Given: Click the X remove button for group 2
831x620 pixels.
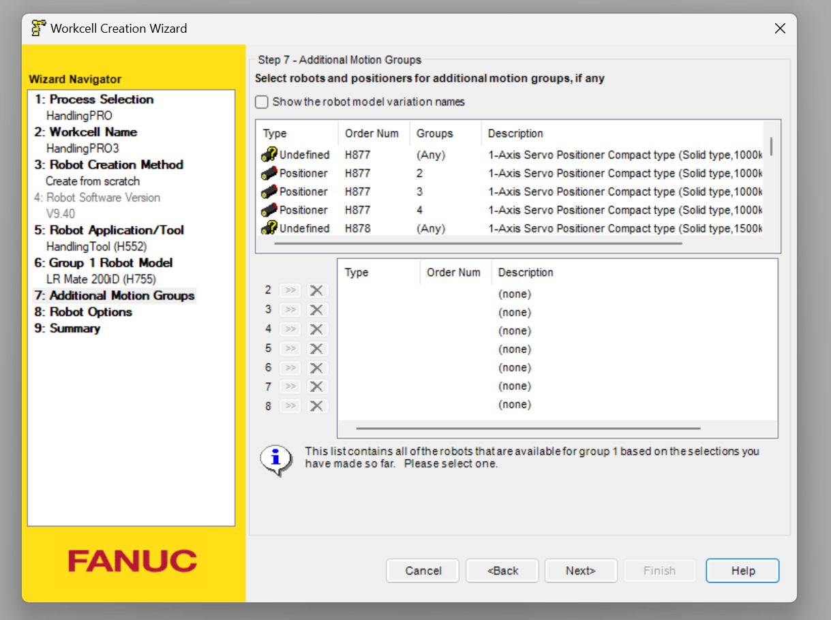Looking at the screenshot, I should click(316, 291).
